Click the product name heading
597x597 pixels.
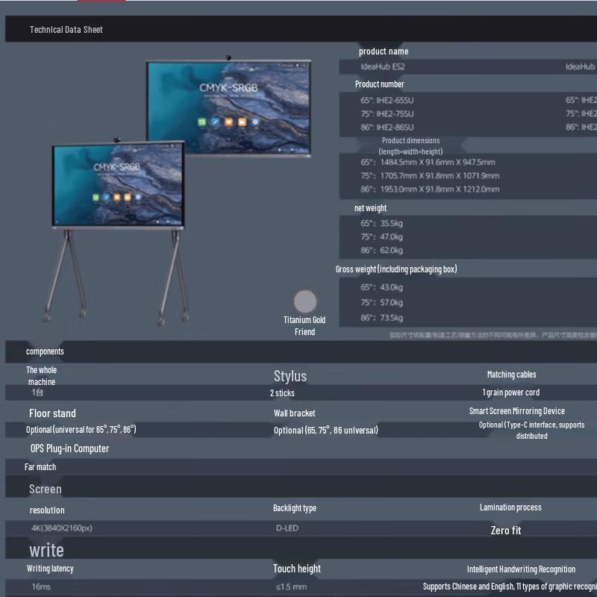pos(384,51)
